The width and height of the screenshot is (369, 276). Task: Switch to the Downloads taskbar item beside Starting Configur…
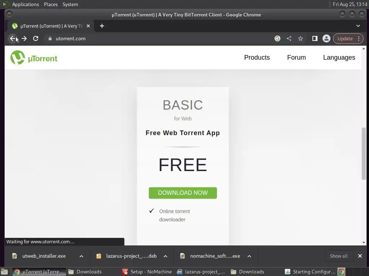(x=248, y=272)
